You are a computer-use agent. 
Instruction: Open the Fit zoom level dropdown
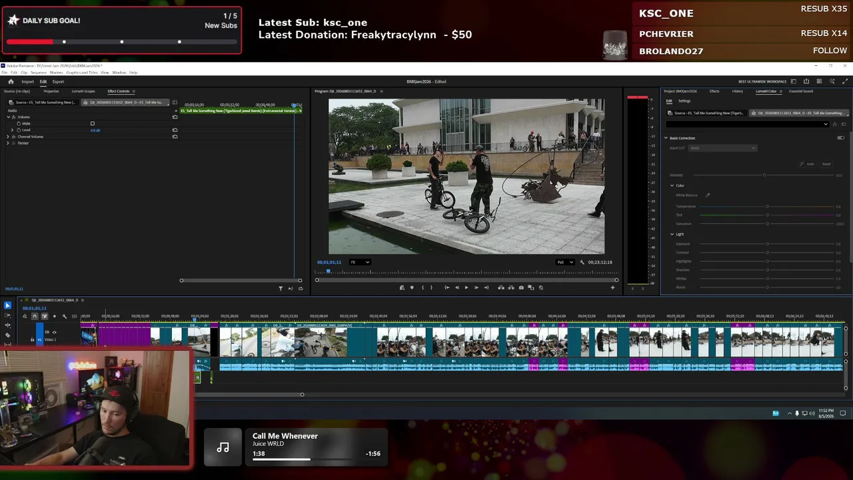[360, 262]
